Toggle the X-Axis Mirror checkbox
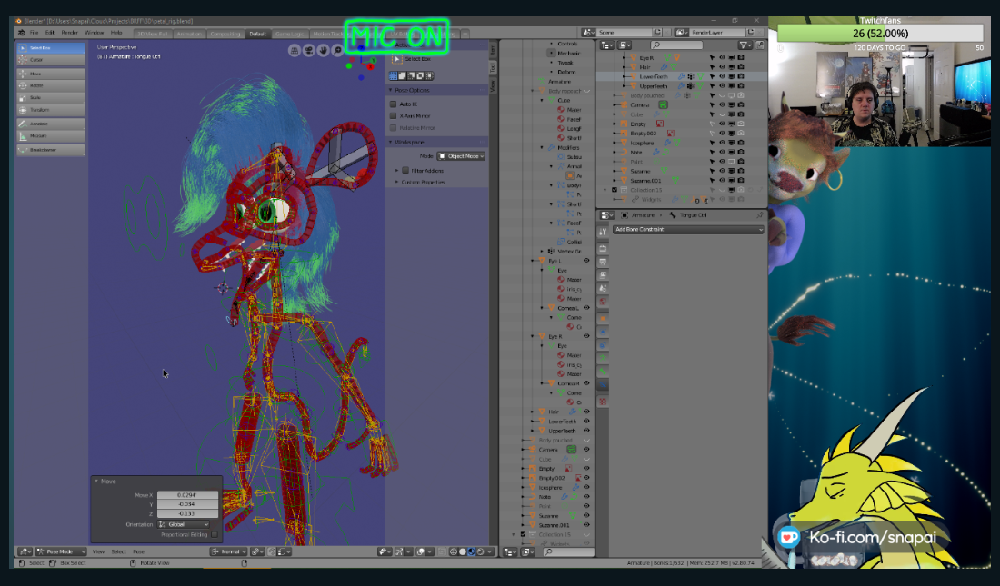 pos(393,115)
